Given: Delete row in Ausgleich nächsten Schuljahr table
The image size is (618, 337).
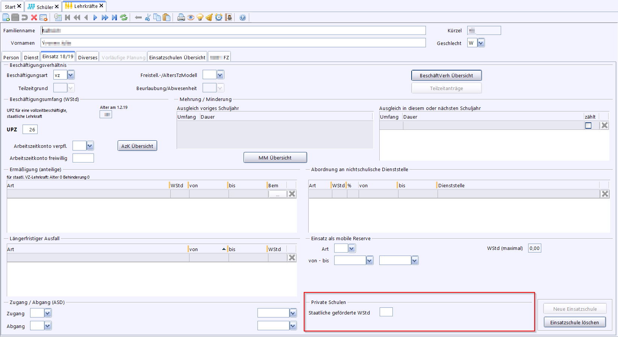Looking at the screenshot, I should (604, 125).
